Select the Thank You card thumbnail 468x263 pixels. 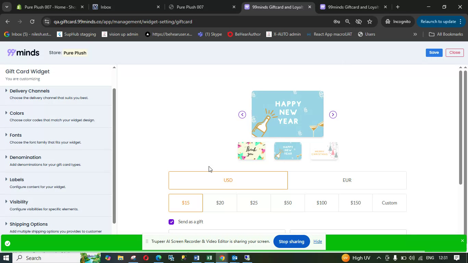coord(251,151)
